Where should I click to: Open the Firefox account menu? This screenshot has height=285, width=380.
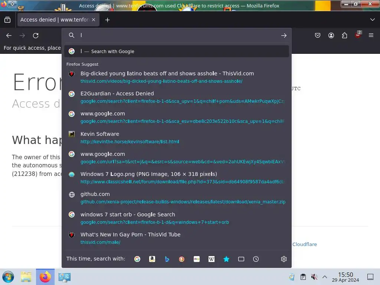pos(331,35)
